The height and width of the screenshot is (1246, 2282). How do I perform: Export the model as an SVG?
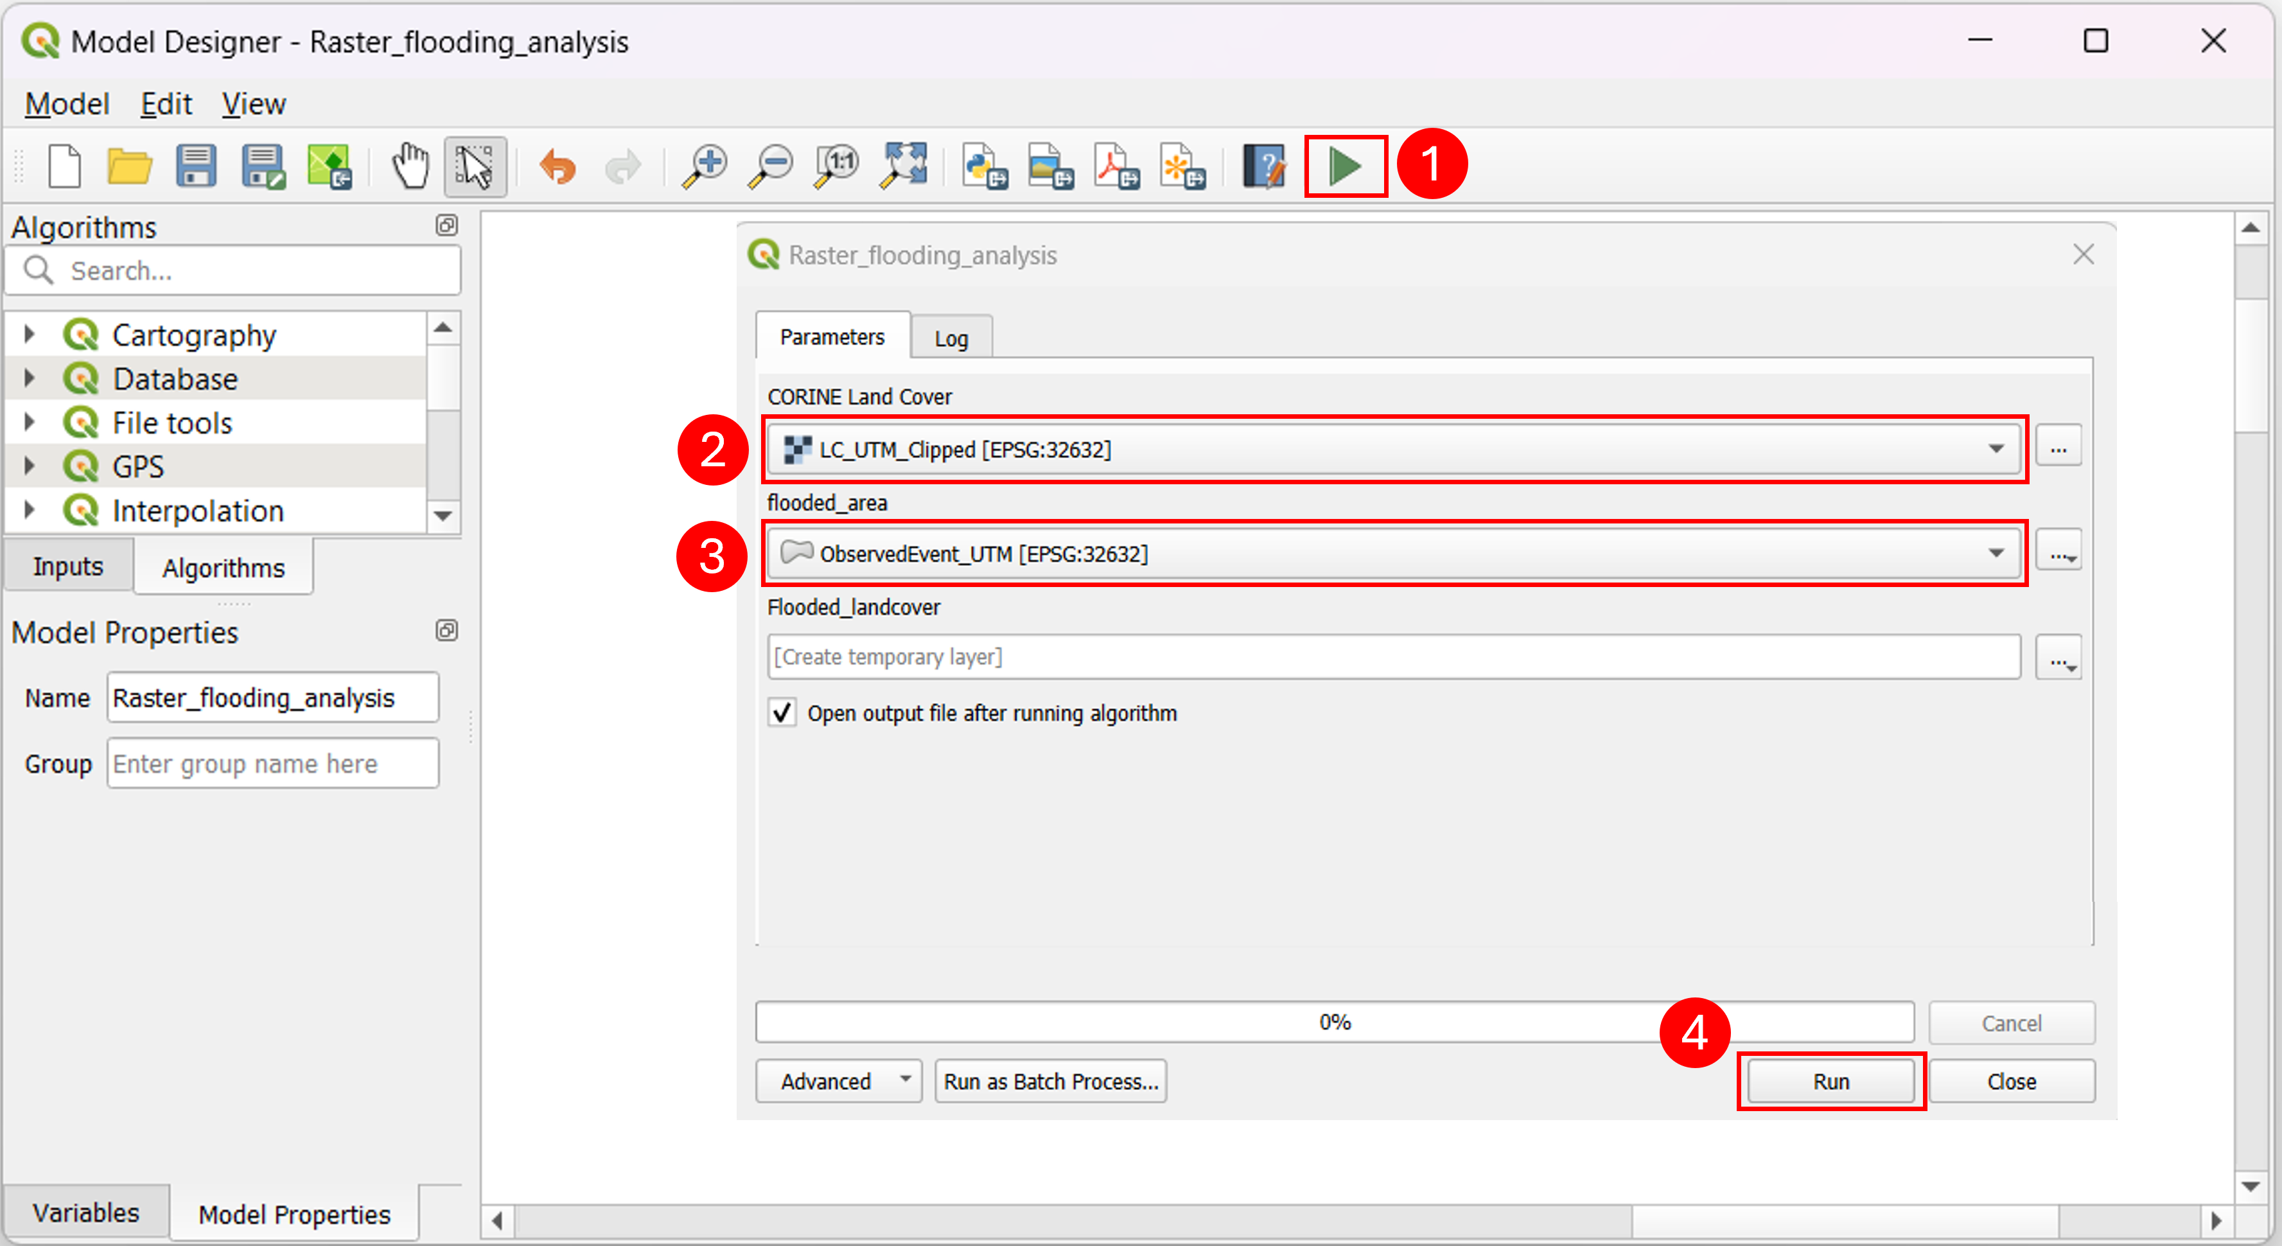click(1182, 166)
